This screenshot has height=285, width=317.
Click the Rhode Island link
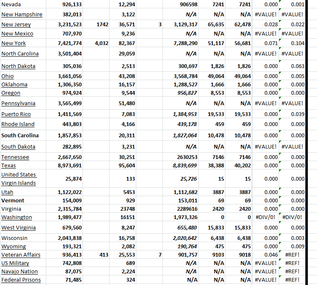[x=18, y=124]
